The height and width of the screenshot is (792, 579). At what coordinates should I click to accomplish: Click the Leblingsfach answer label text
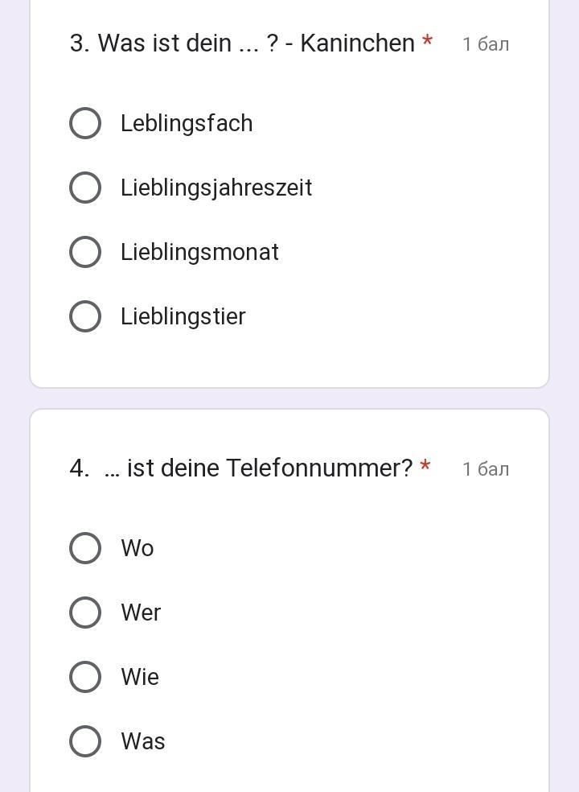(187, 123)
